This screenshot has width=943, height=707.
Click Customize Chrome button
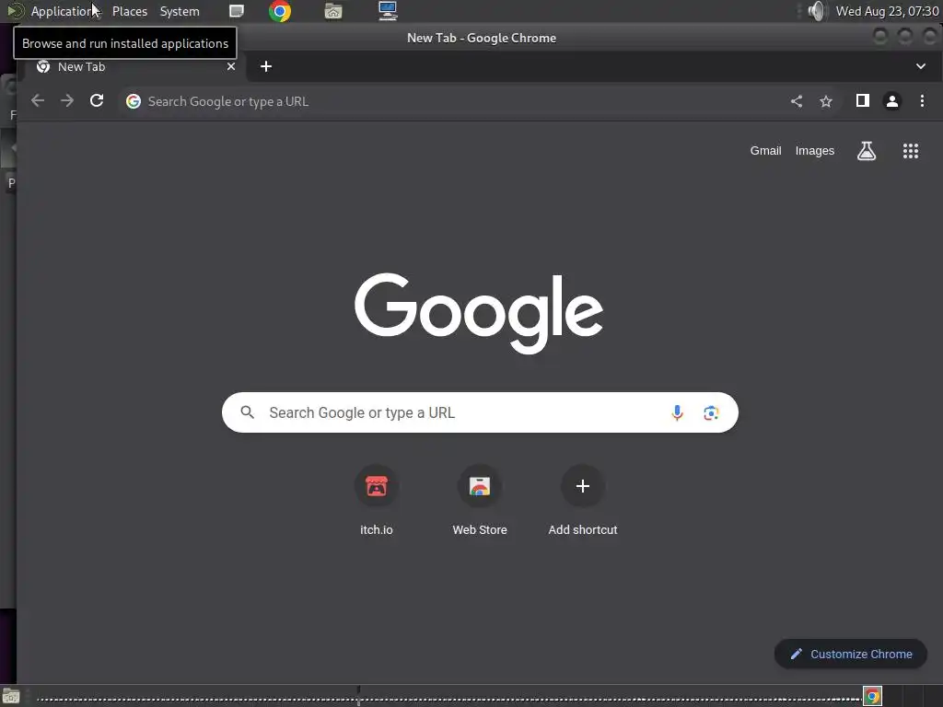click(850, 655)
